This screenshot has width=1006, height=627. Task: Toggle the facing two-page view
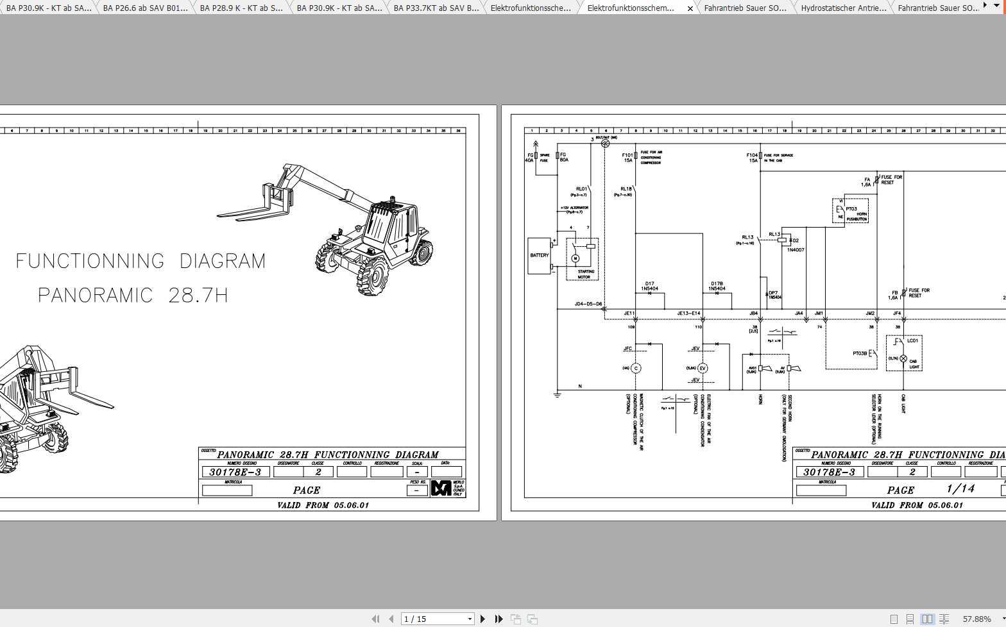tap(927, 619)
